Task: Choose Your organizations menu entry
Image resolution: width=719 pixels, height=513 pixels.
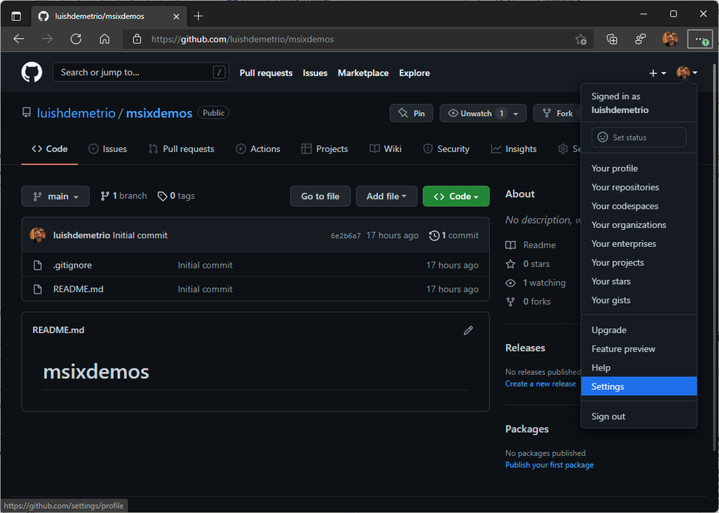Action: click(639, 224)
